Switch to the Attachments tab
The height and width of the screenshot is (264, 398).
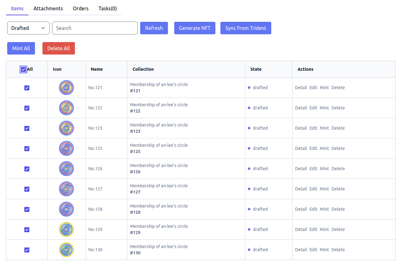pyautogui.click(x=48, y=8)
